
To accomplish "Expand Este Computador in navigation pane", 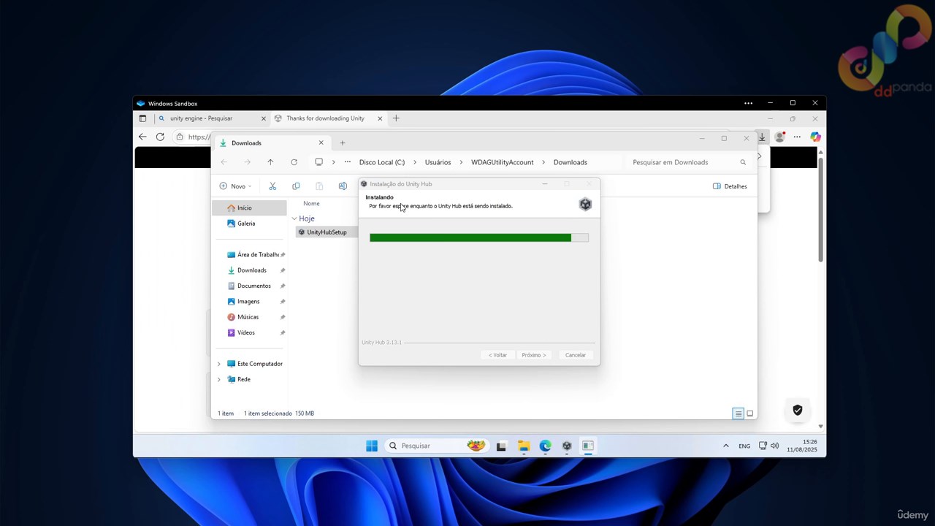I will pos(218,364).
